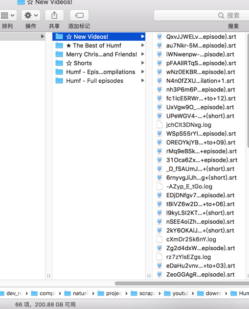The width and height of the screenshot is (249, 309).
Task: Click the downl path bar folder
Action: 210,293
